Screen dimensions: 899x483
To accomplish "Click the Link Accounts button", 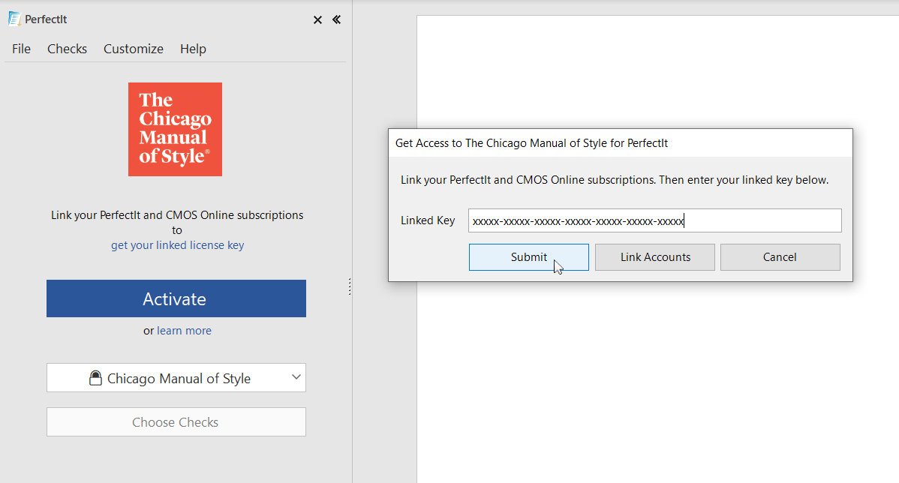I will [655, 257].
